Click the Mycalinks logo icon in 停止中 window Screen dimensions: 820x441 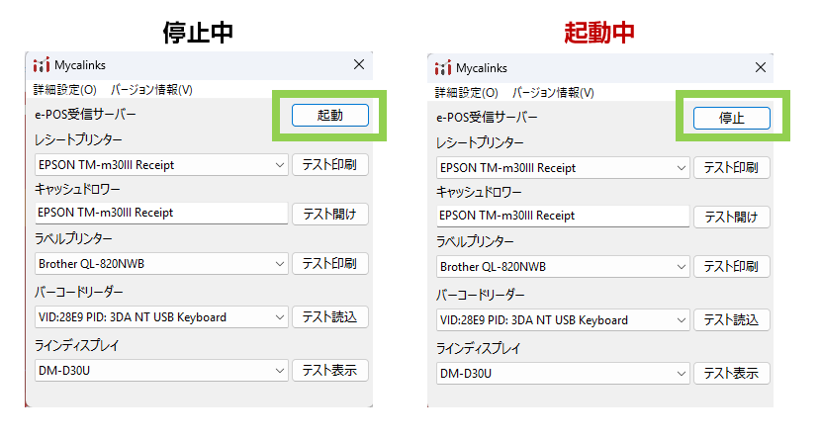41,65
